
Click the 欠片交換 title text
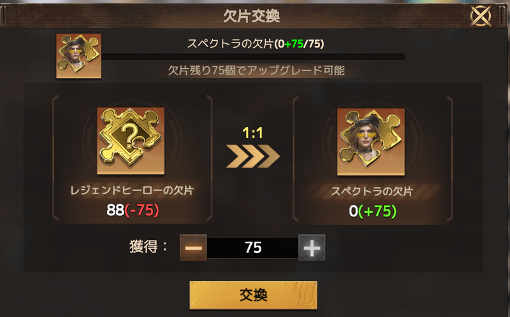(x=252, y=15)
